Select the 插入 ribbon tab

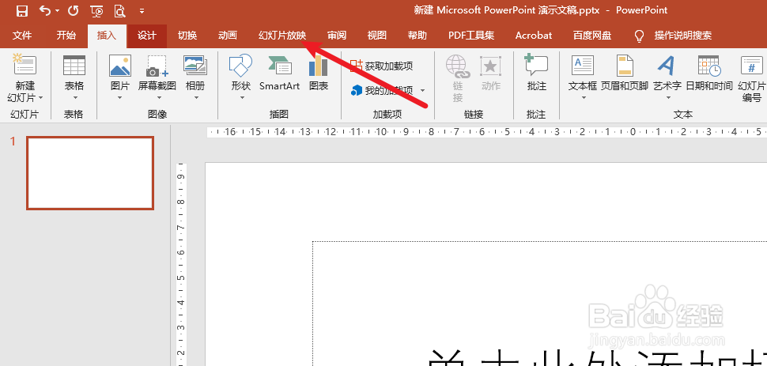pyautogui.click(x=107, y=36)
